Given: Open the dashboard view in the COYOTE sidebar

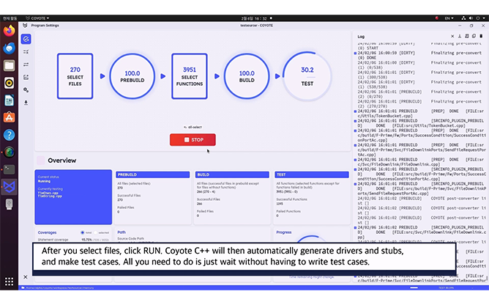Looking at the screenshot, I should click(26, 39).
